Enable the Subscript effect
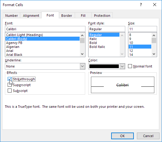Viewport: 162px width, 142px height. [x=9, y=91]
